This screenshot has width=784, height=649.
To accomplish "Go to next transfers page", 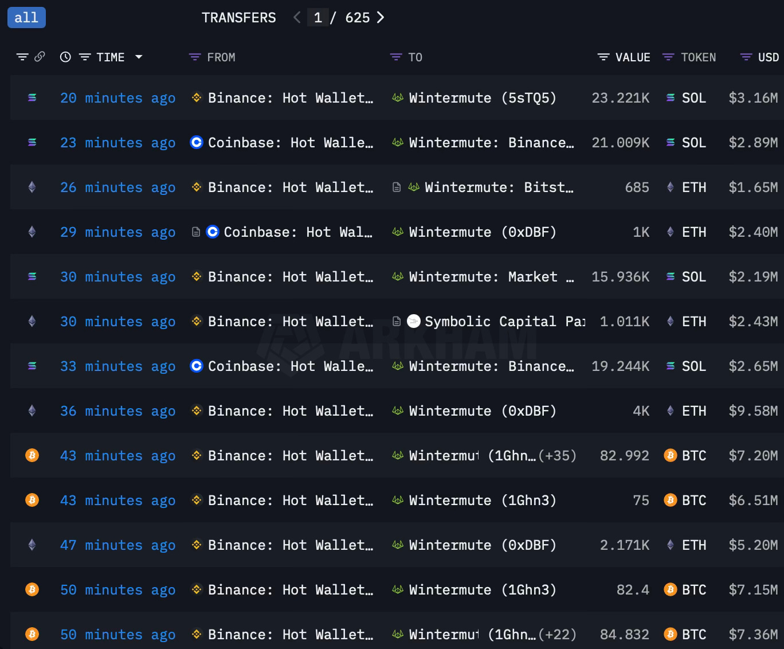I will pos(380,18).
